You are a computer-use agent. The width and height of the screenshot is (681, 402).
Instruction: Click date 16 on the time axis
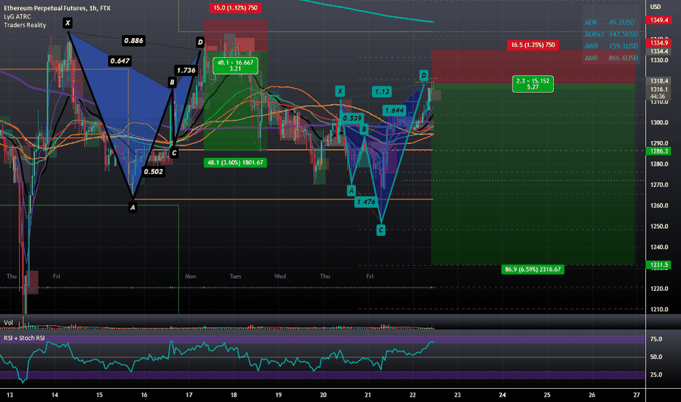click(144, 395)
